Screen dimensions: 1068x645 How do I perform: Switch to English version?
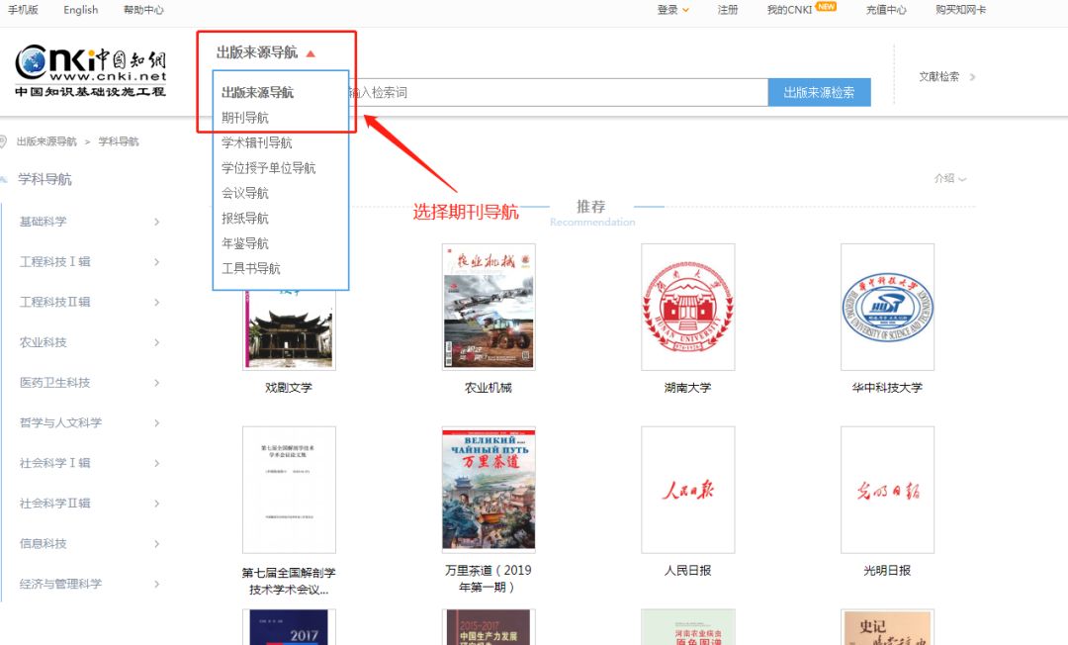pos(81,10)
